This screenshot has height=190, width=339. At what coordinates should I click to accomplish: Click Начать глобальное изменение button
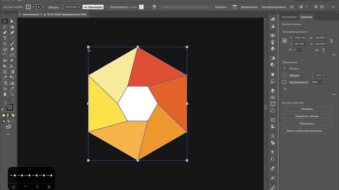(304, 131)
